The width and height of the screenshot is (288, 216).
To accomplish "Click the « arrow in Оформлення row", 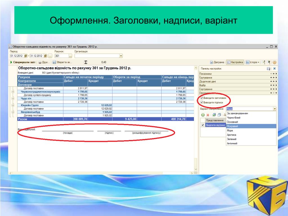I will pos(271,93).
